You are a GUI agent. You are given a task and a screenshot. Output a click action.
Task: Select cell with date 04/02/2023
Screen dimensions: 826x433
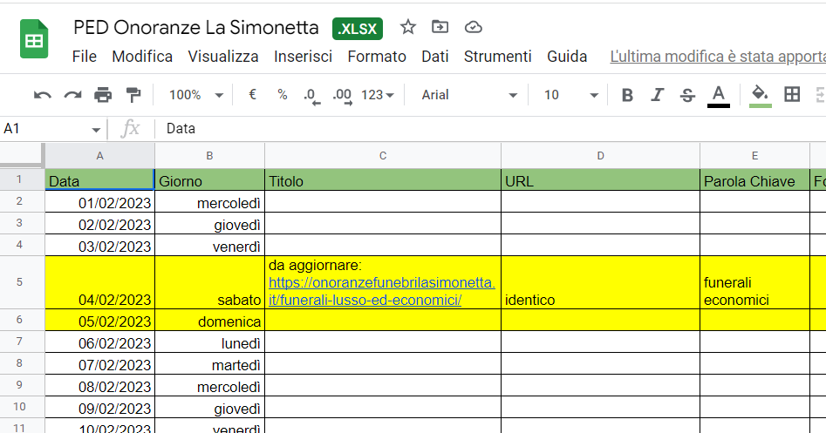pyautogui.click(x=99, y=282)
